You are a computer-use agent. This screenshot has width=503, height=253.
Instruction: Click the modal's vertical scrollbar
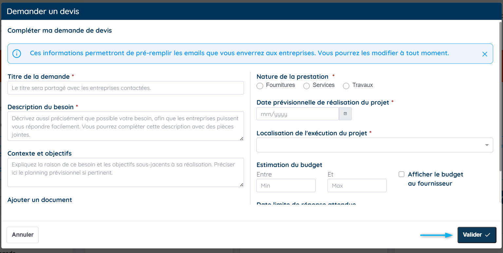click(x=500, y=98)
